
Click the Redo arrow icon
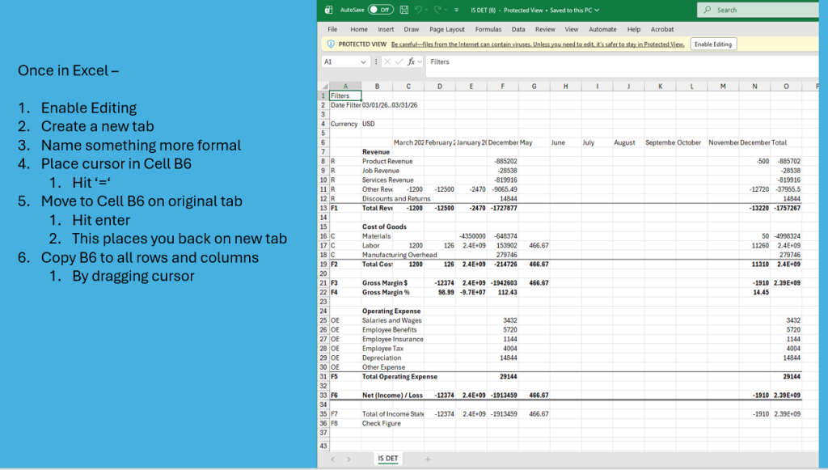[438, 10]
